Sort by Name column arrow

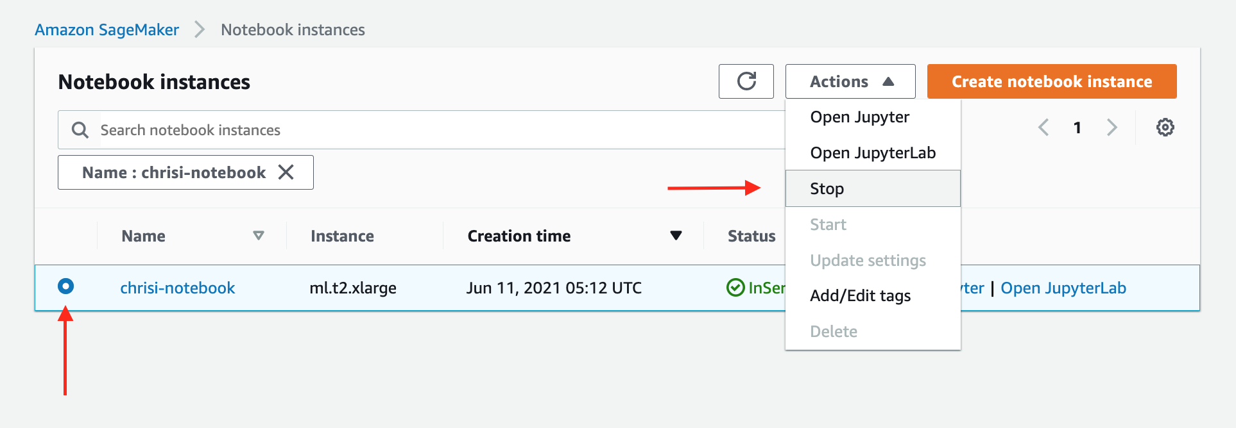tap(259, 236)
